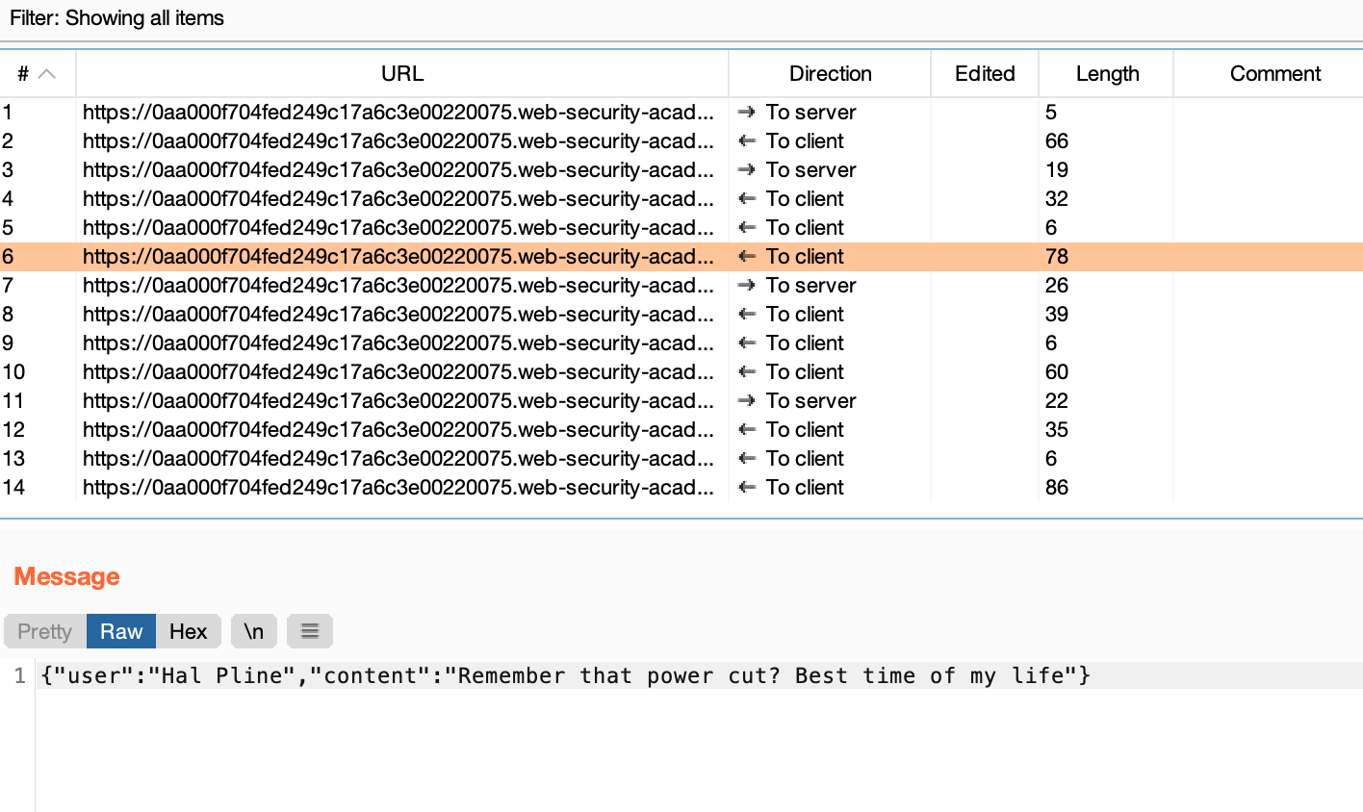The width and height of the screenshot is (1363, 812).
Task: Select message row 1 to server
Action: point(681,113)
